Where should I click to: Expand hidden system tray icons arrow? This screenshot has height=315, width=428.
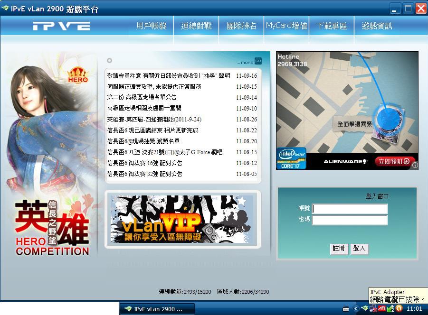point(356,309)
